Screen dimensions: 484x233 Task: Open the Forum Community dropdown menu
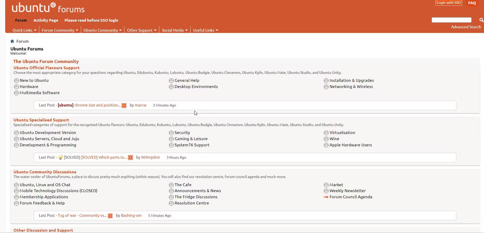60,30
